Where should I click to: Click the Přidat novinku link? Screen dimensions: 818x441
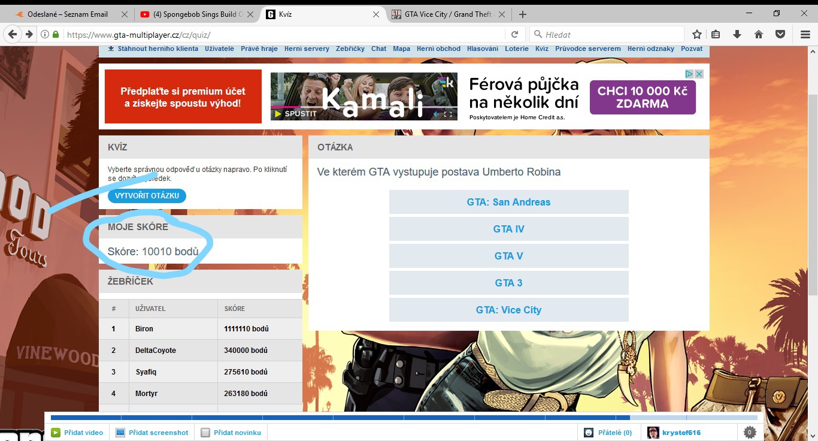[231, 433]
